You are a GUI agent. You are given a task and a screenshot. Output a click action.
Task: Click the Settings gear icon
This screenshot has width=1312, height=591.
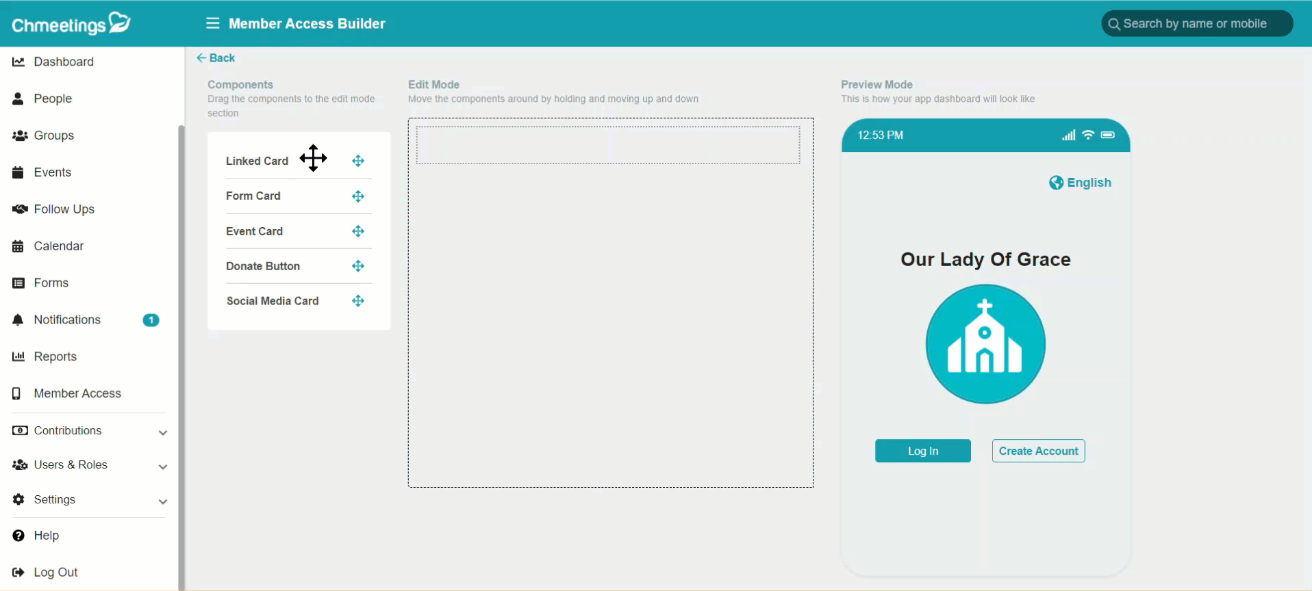click(18, 499)
